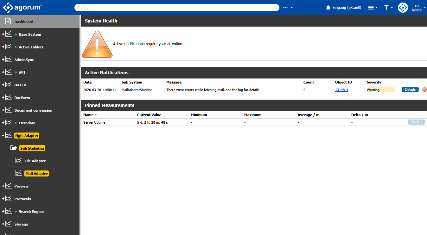Sort pinned measurements by Name column
Image resolution: width=427 pixels, height=235 pixels.
[88, 115]
